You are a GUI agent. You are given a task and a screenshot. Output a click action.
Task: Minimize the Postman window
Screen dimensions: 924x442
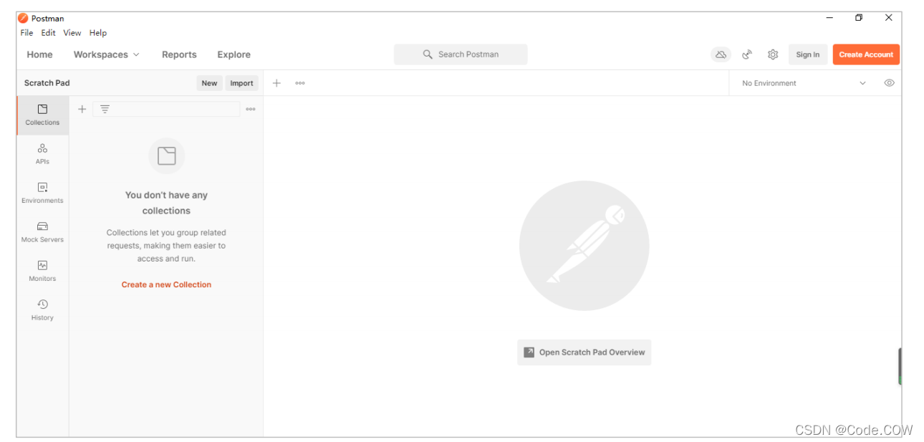click(829, 18)
